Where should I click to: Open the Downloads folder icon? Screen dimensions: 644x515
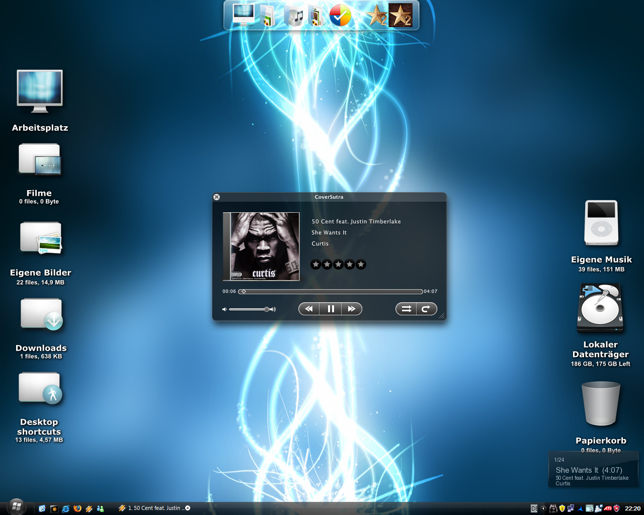click(41, 314)
